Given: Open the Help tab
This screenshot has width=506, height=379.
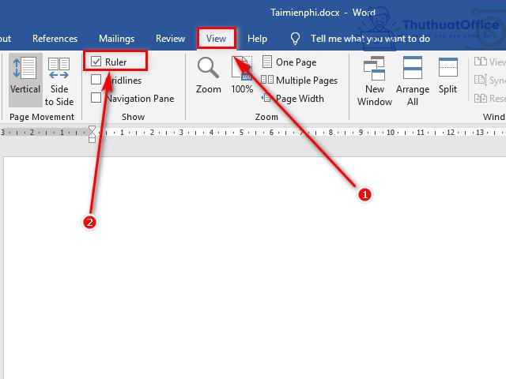Looking at the screenshot, I should coord(257,38).
